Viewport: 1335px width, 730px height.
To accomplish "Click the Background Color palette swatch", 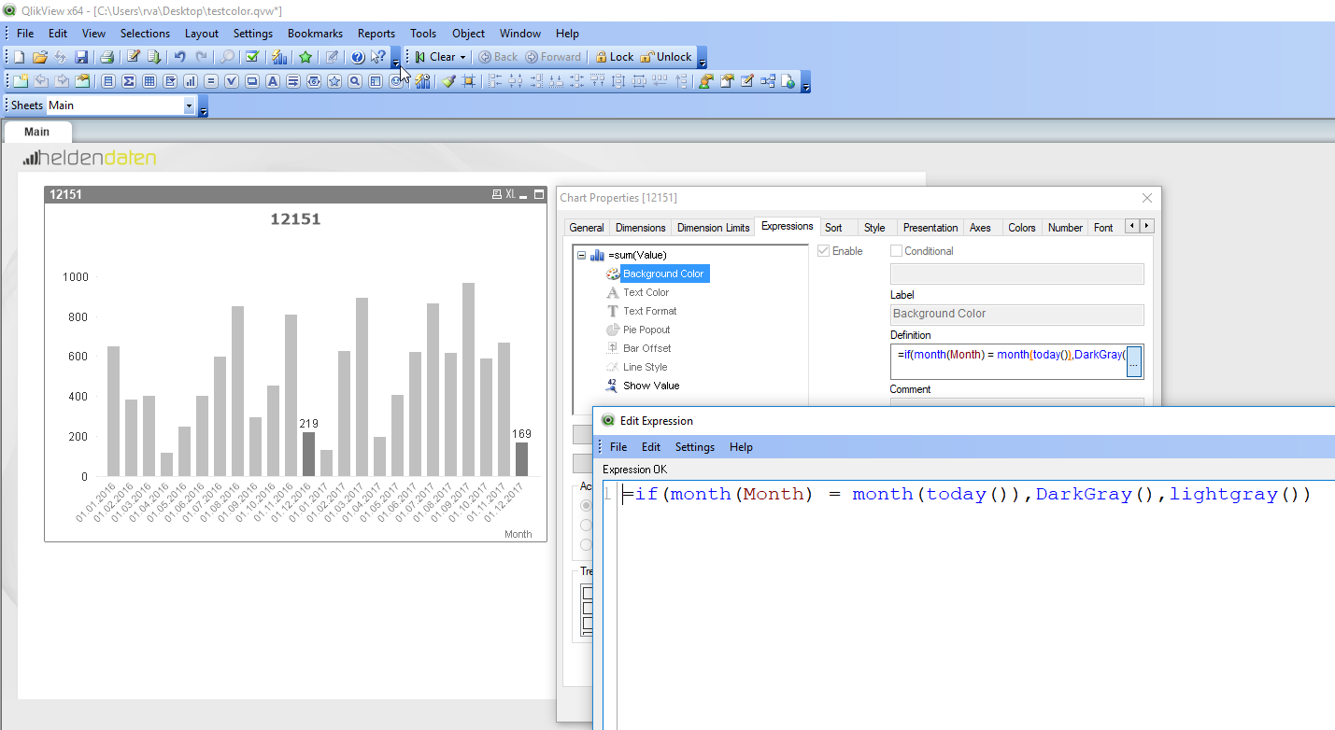I will point(612,273).
